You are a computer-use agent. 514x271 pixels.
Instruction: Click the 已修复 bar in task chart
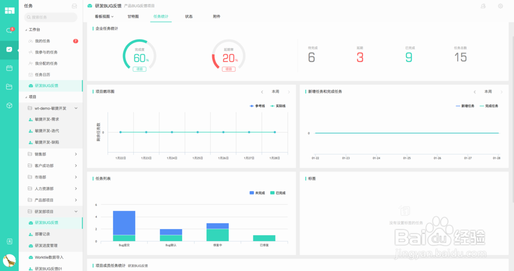tap(264, 238)
